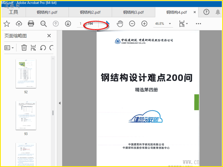This screenshot has height=167, width=223.
Task: Select page 93 thumbnail
Action: click(x=26, y=115)
